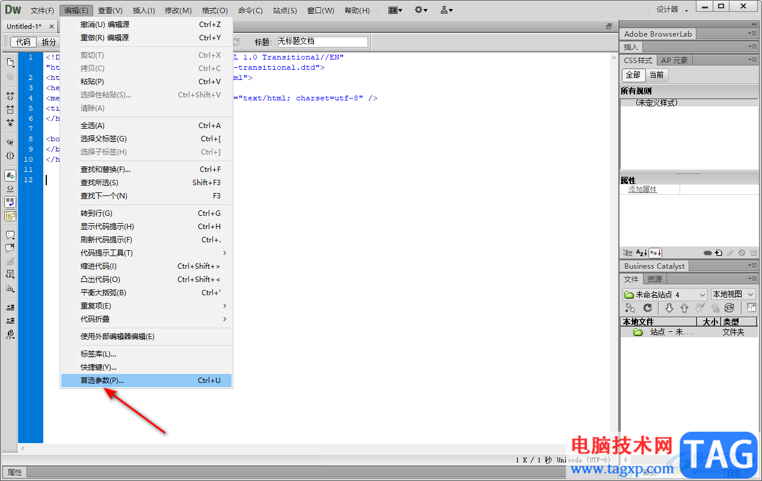Viewport: 762px width, 481px height.
Task: Choose 查找和替换(F)... menu item
Action: [146, 170]
